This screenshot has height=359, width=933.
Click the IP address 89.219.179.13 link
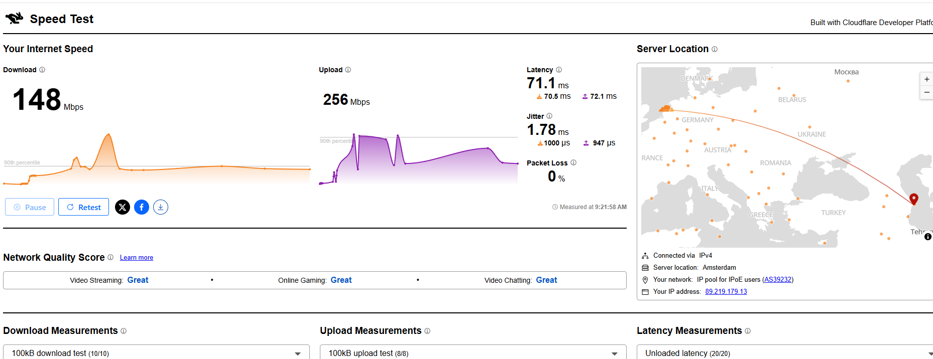coord(726,292)
